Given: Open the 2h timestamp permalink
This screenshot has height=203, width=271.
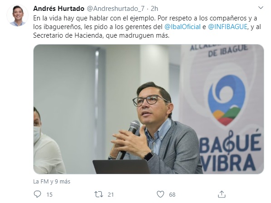Looking at the screenshot, I should (154, 9).
